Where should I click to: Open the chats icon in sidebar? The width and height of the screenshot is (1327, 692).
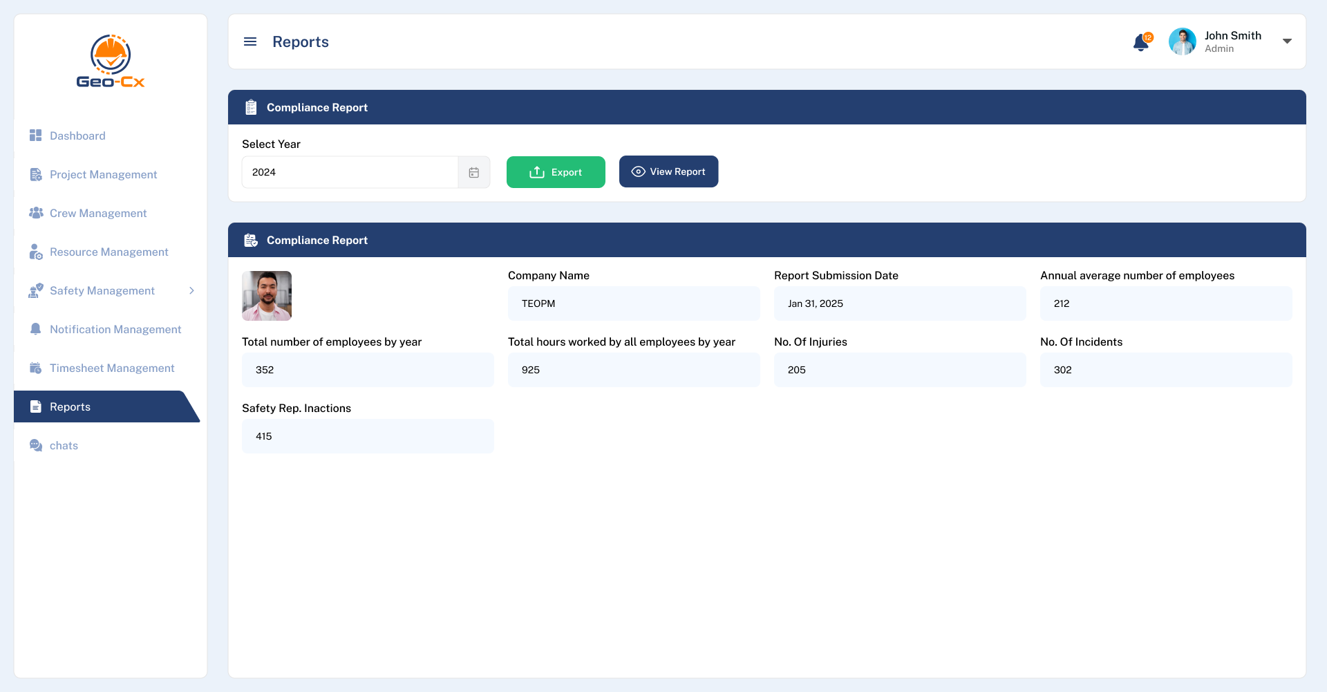[x=35, y=445]
